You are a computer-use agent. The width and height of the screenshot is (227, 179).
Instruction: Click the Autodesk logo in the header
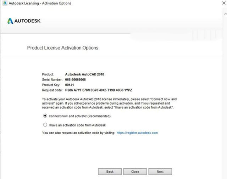pyautogui.click(x=24, y=21)
